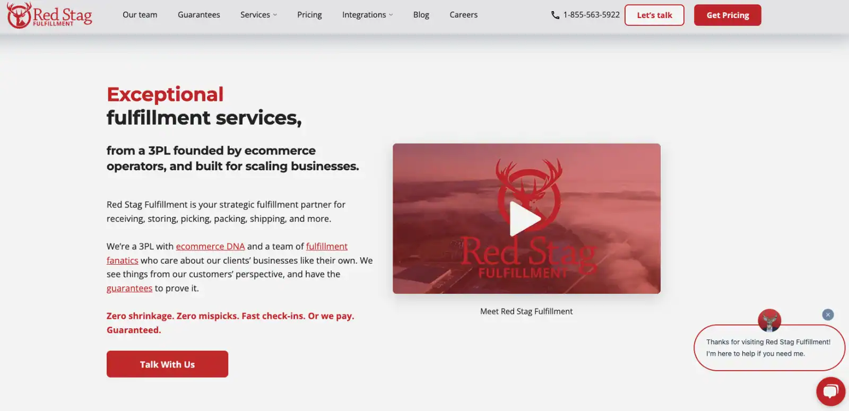Click the 'fulfillment services,' heading line
The height and width of the screenshot is (411, 849).
coord(204,118)
